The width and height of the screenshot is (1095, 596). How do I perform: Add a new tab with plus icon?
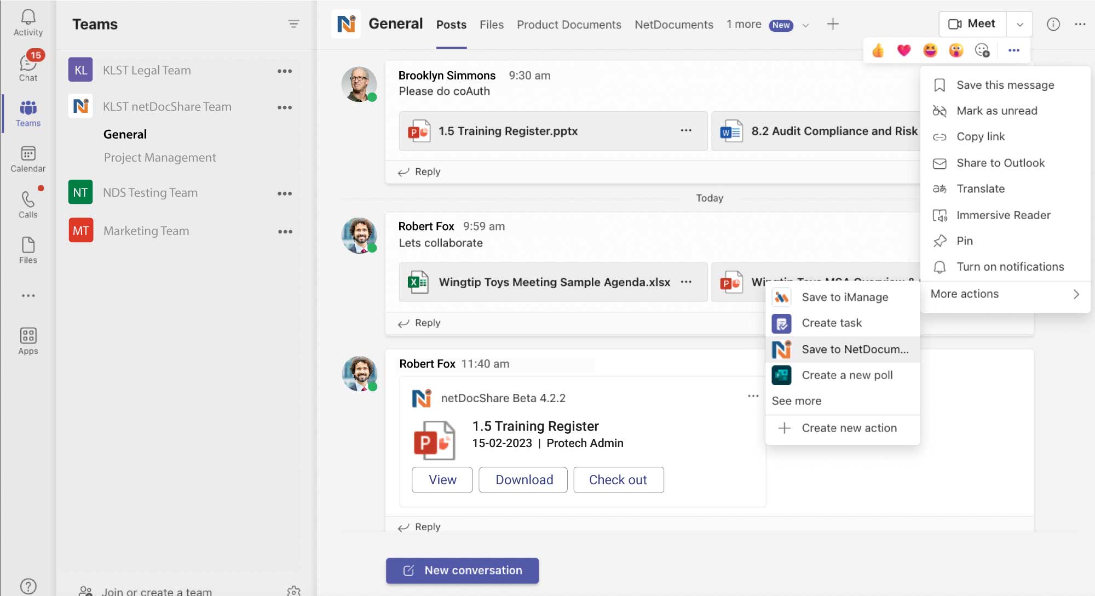[x=833, y=24]
